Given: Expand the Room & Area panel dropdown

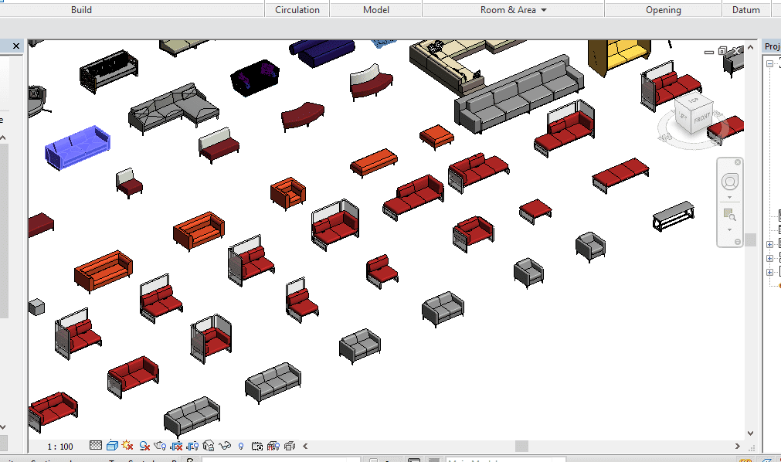Looking at the screenshot, I should (x=544, y=10).
